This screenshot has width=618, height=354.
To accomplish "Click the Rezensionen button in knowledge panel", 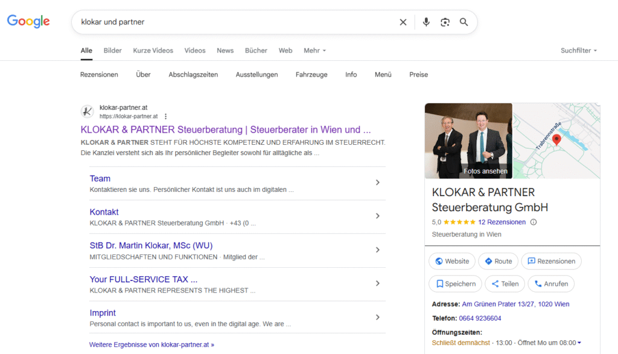I will 551,261.
